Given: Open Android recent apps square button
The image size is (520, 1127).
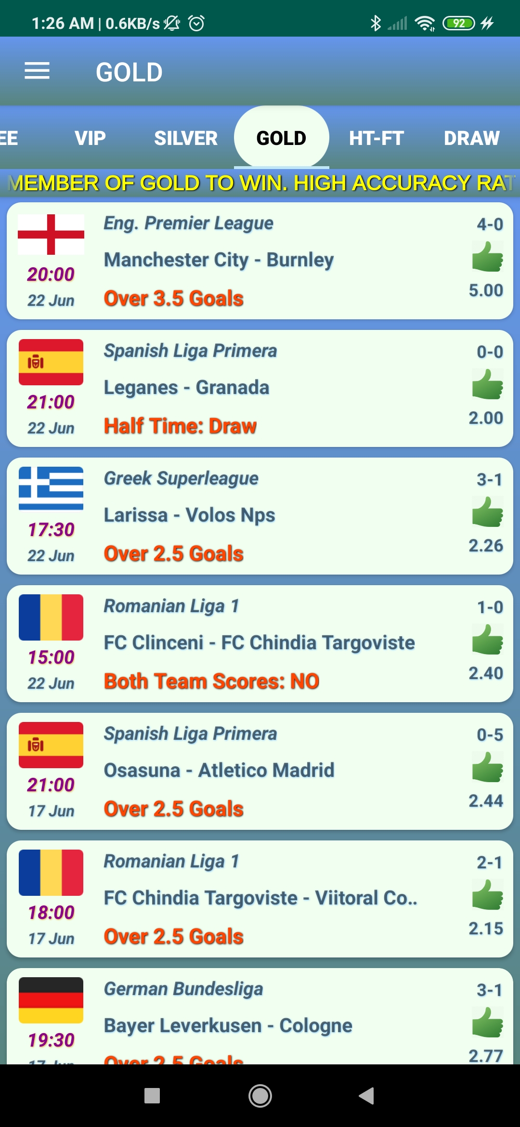Looking at the screenshot, I should coord(152,1096).
